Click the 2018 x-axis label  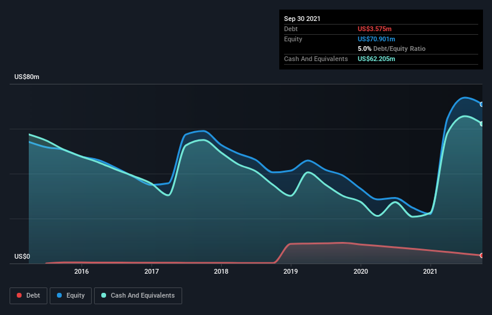(x=221, y=271)
